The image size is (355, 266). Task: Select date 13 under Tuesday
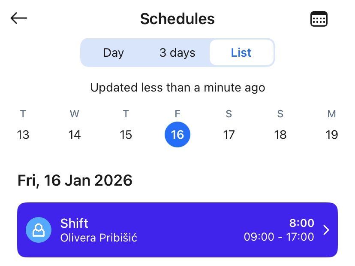click(23, 135)
